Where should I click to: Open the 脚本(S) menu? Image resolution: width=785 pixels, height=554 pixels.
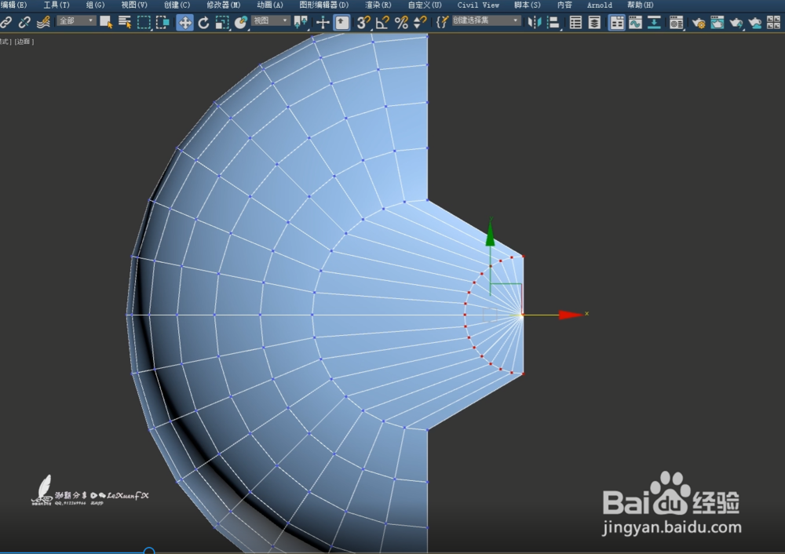pos(528,5)
